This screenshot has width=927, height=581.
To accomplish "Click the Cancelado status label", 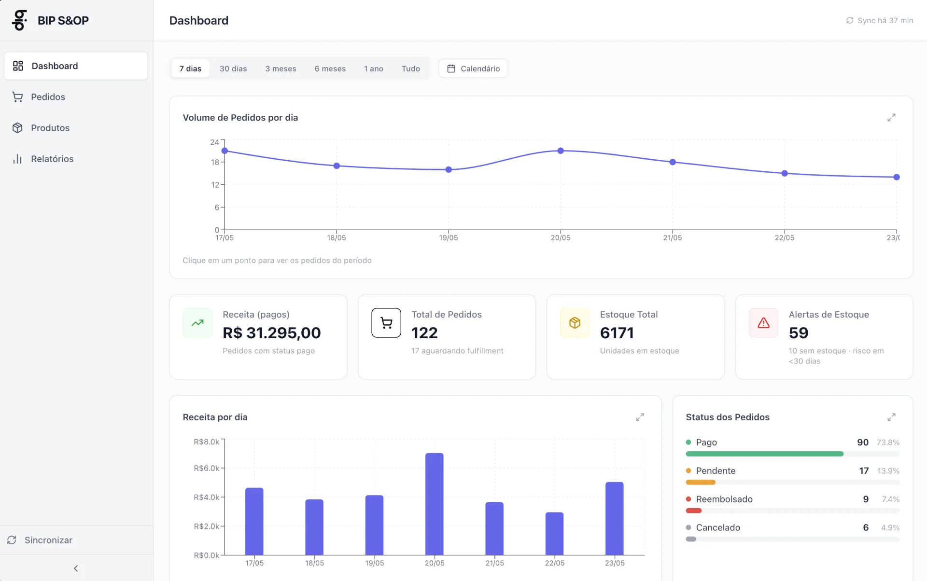I will (x=718, y=528).
